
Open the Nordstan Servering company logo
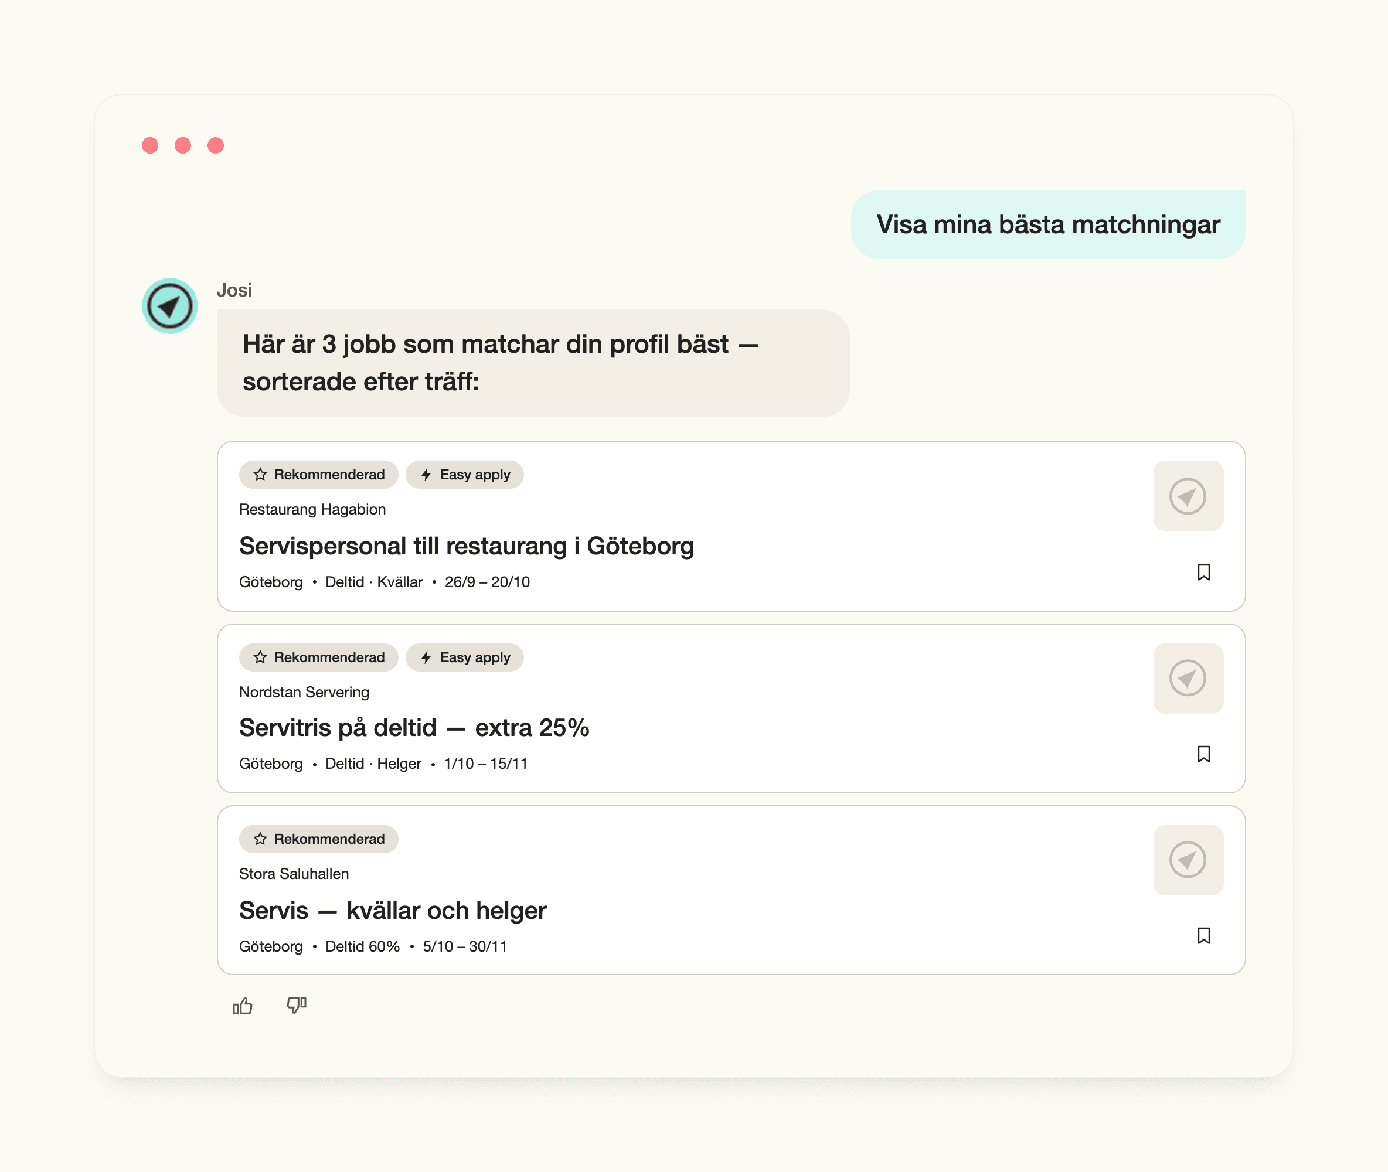tap(1188, 679)
